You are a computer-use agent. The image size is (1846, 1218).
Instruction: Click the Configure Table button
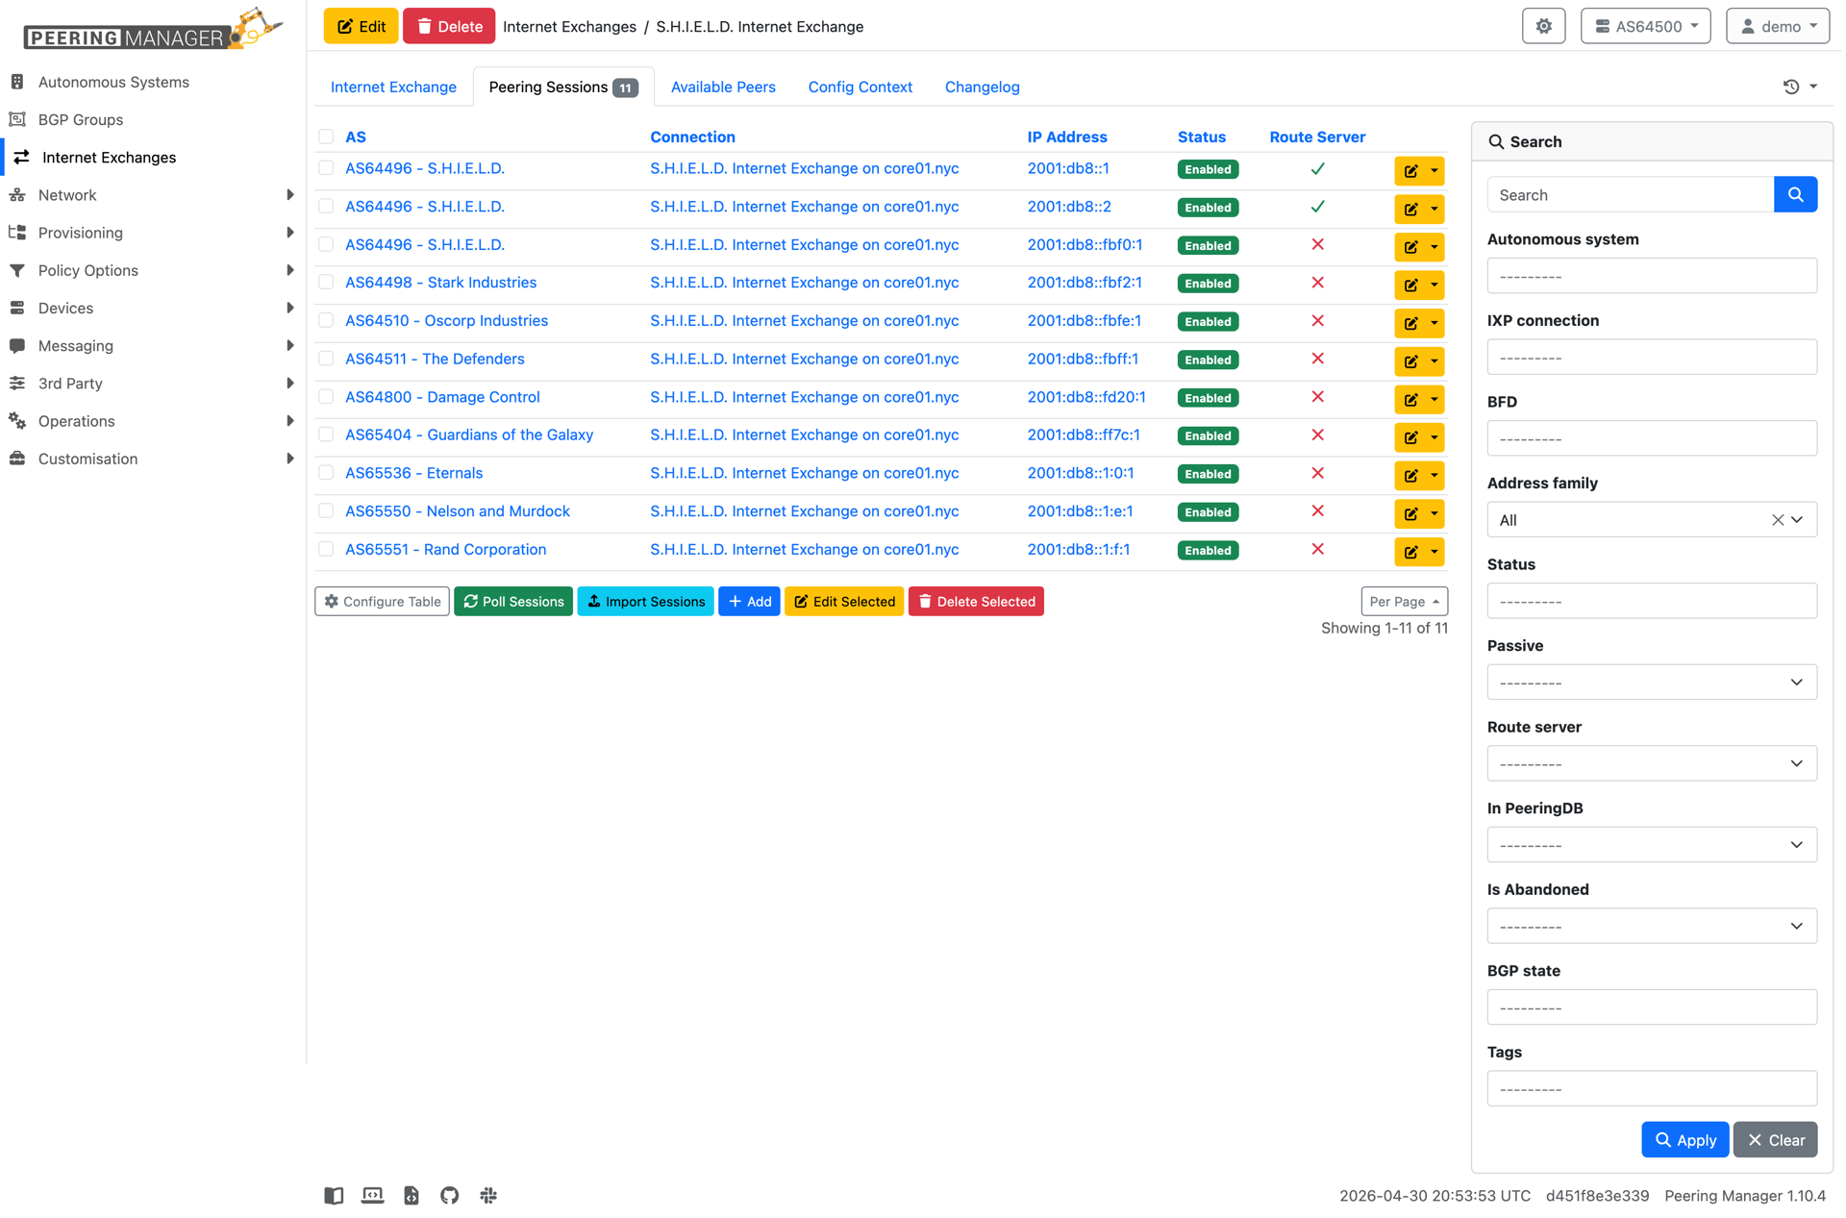382,601
